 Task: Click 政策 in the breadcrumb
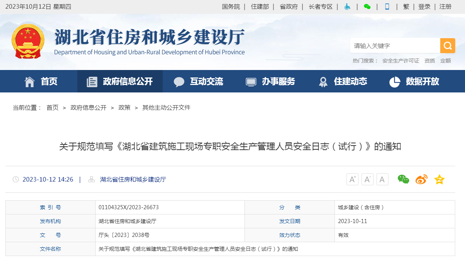(124, 108)
